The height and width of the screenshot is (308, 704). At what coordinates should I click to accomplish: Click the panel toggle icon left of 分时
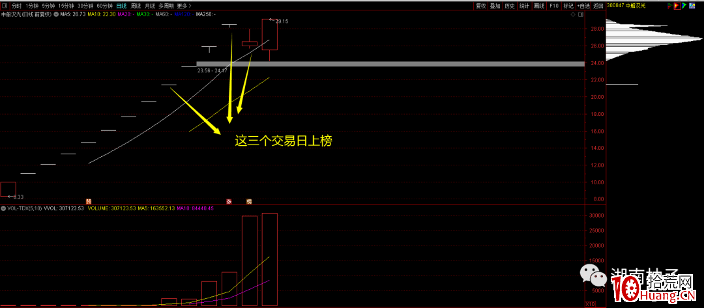[x=5, y=6]
